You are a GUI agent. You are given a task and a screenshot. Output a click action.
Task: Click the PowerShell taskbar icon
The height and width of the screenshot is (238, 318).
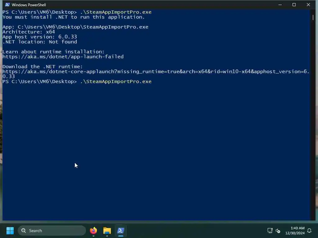[x=121, y=231]
